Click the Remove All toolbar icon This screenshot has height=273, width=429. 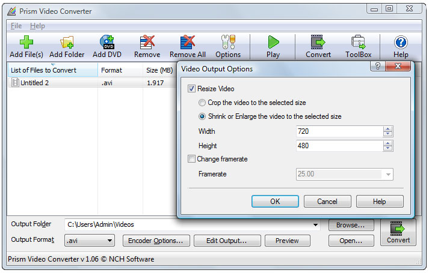pyautogui.click(x=187, y=42)
